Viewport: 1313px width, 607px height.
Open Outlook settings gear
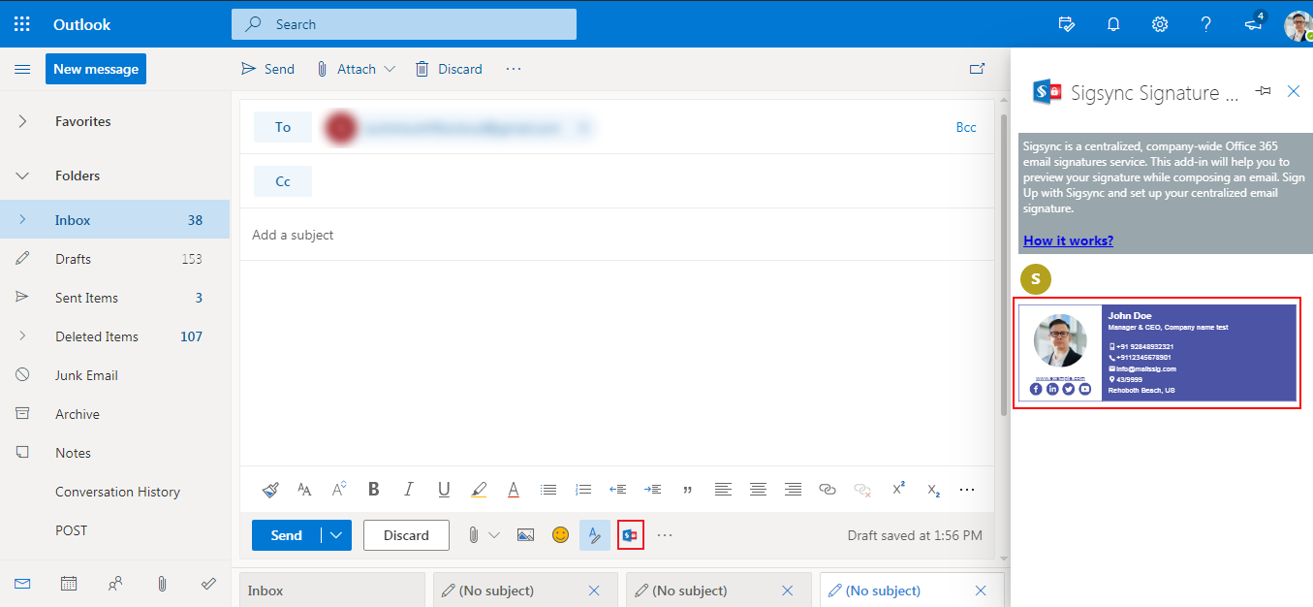coord(1159,24)
